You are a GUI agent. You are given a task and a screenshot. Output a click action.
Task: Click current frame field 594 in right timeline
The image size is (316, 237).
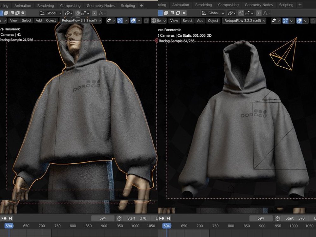point(261,218)
